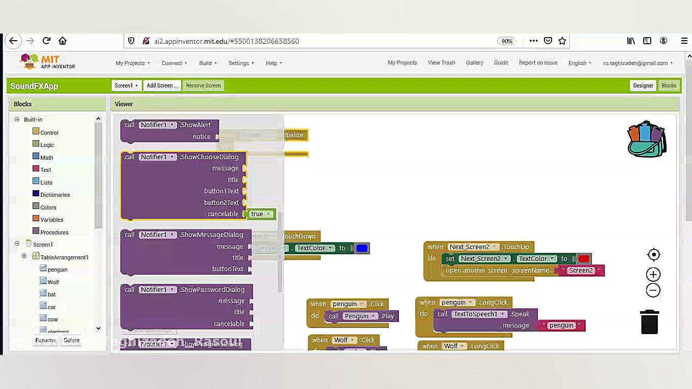Open the Screen1 screen selector dropdown
The height and width of the screenshot is (389, 692).
click(126, 85)
